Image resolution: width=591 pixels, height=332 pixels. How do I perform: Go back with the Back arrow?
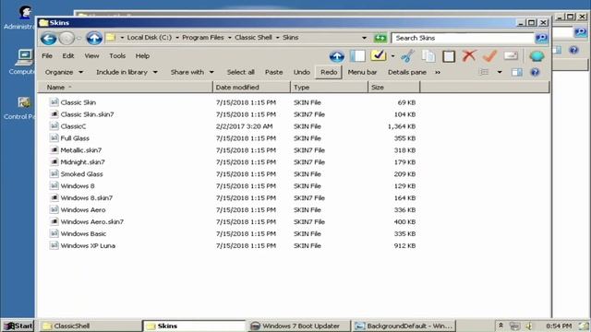49,38
